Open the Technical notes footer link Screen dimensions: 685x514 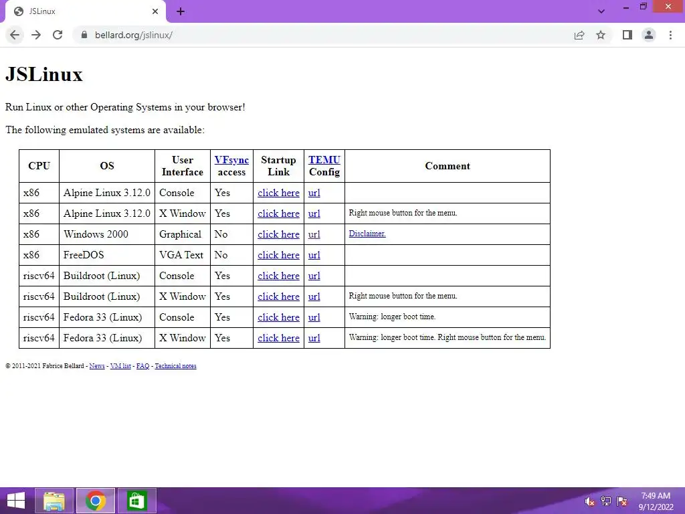(176, 366)
